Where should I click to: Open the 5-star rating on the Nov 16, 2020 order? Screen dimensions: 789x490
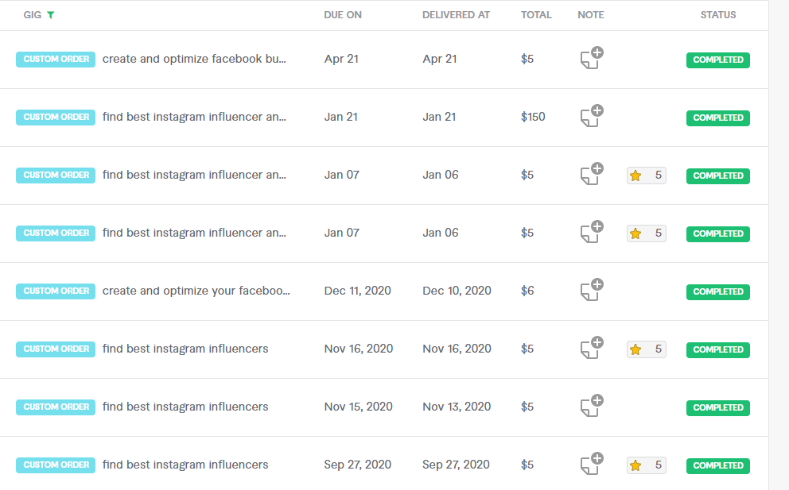(646, 349)
